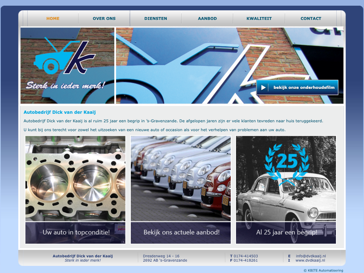This screenshot has width=364, height=273.
Task: Click the KBITE Automatisering credit link
Action: point(323,271)
